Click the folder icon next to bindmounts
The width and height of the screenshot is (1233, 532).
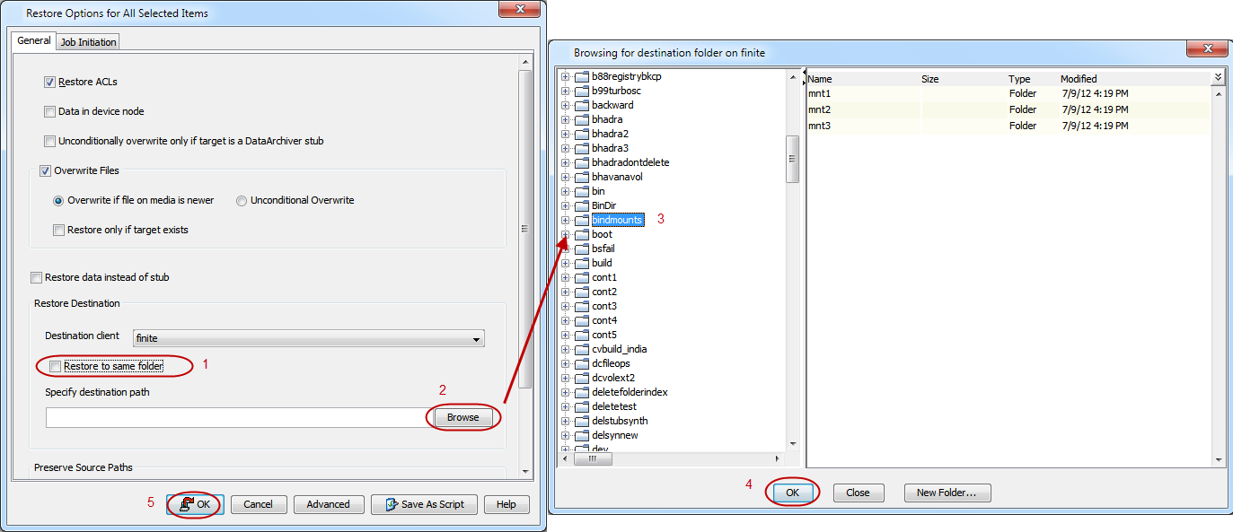click(x=581, y=220)
